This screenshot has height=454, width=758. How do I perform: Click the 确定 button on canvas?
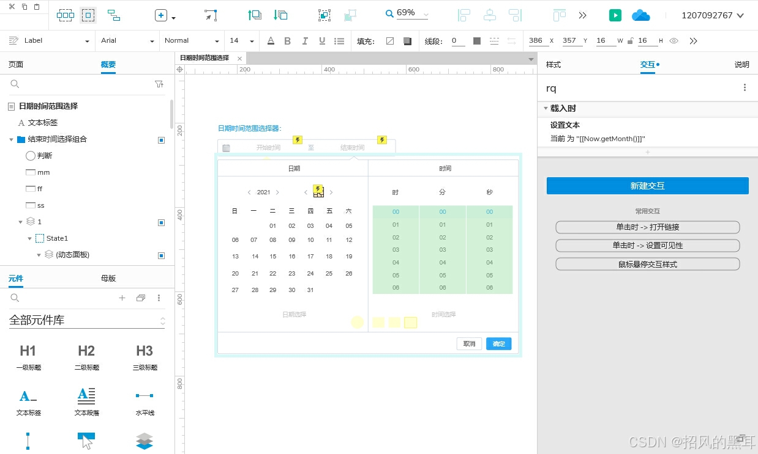[499, 343]
